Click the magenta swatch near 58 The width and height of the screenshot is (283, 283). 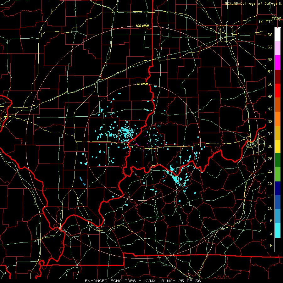pos(278,63)
